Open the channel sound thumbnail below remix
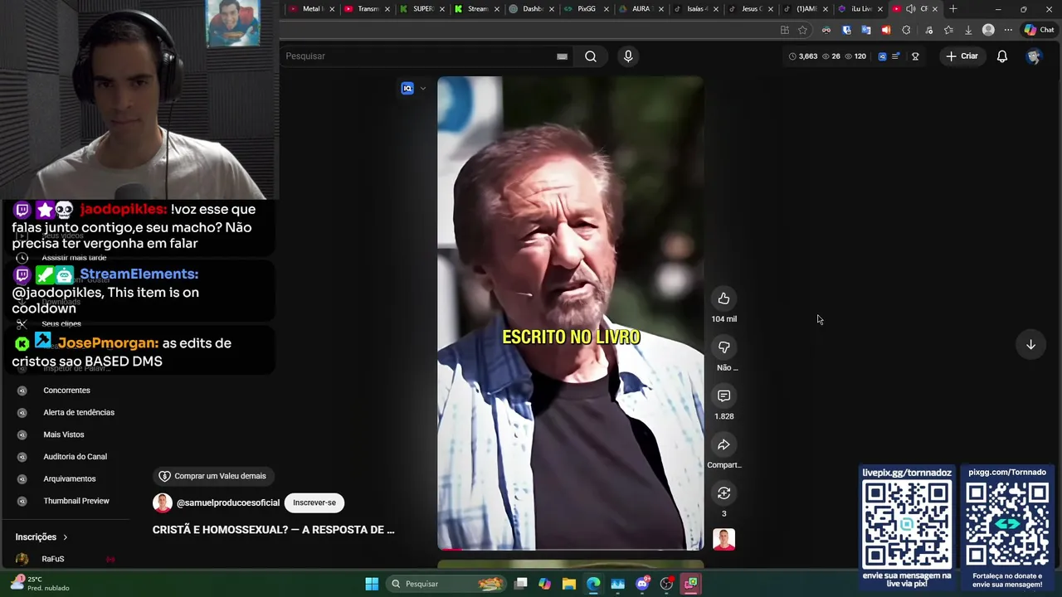 [723, 540]
